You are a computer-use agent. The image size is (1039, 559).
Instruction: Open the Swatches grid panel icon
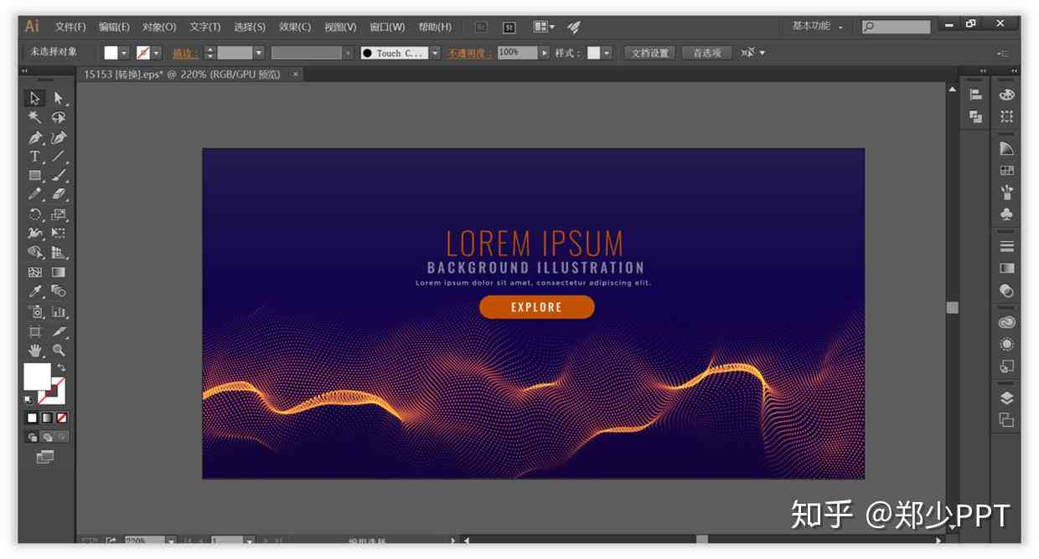click(x=1006, y=171)
